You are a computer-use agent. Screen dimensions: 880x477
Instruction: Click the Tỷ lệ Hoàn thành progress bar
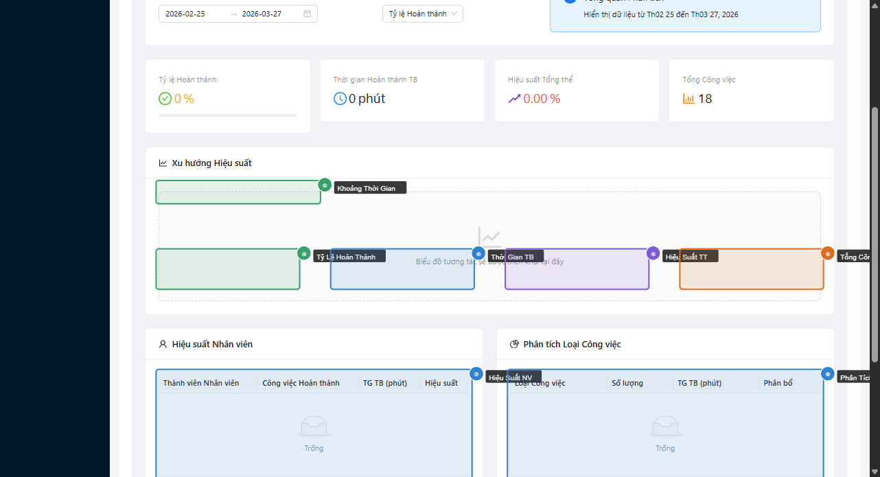click(x=228, y=116)
